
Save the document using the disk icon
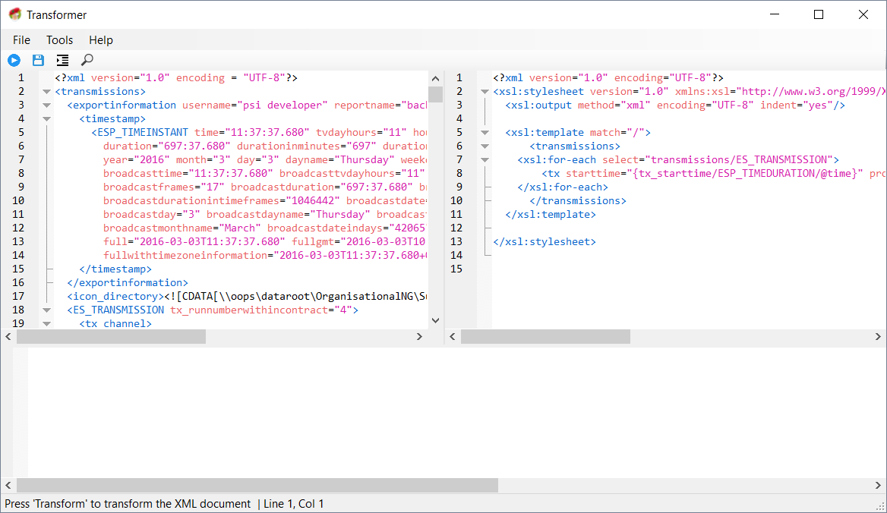point(38,60)
